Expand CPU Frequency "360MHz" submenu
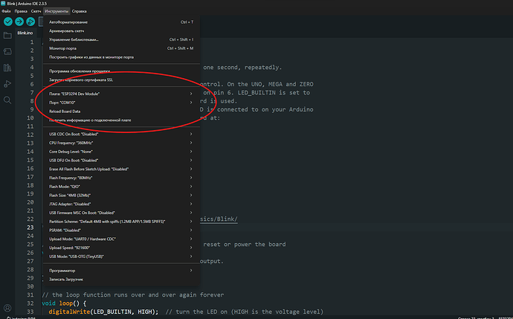This screenshot has height=319, width=513. pyautogui.click(x=121, y=143)
